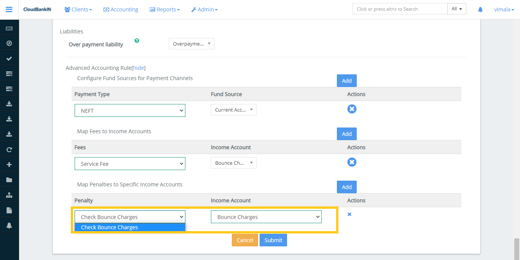Click the refresh icon in left sidebar
This screenshot has height=260, width=520.
[x=9, y=150]
